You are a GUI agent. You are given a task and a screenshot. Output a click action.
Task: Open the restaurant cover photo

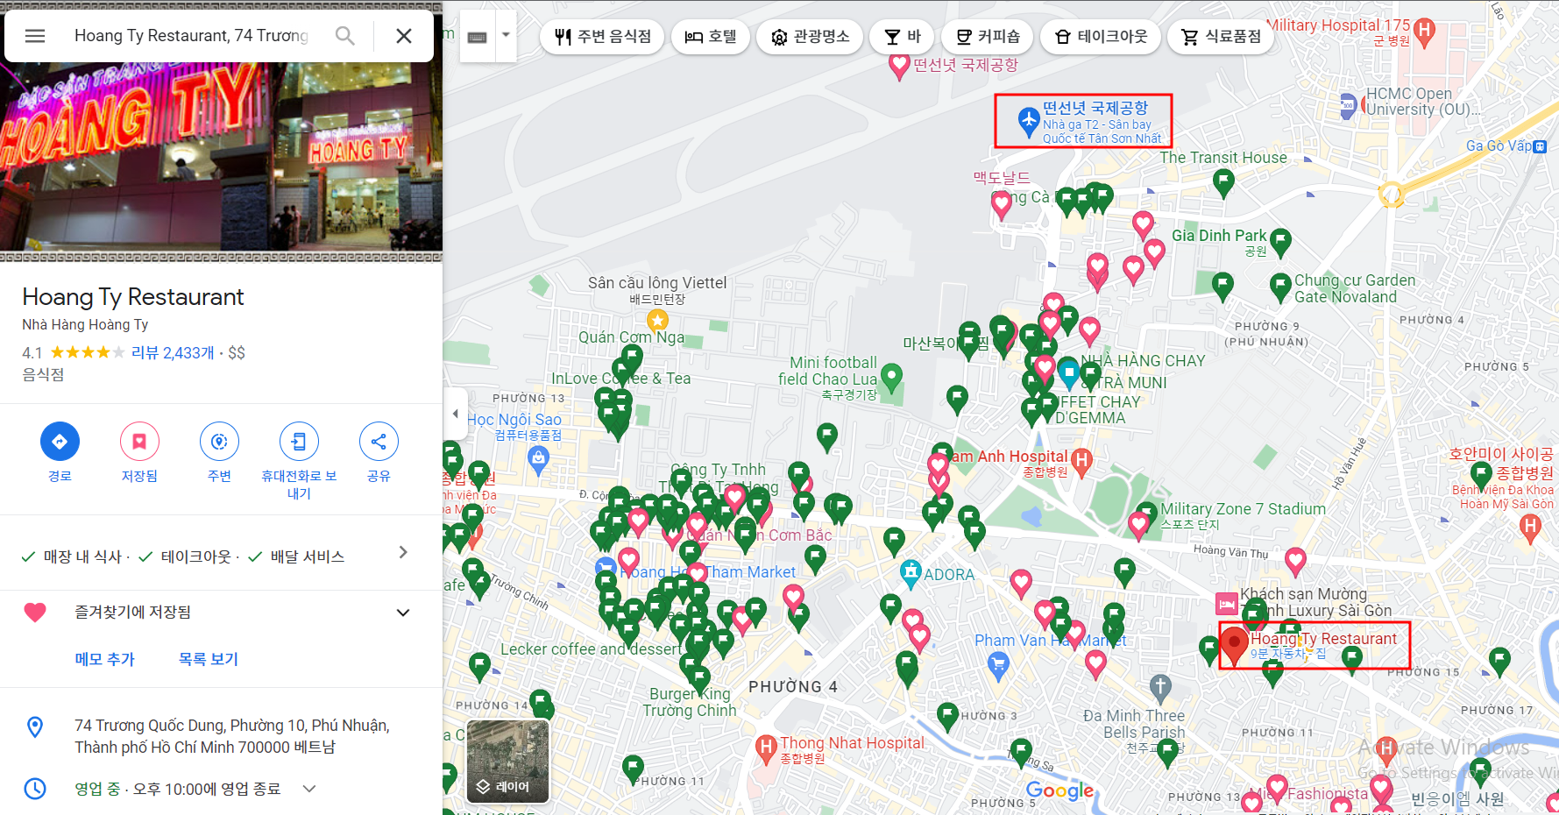click(x=221, y=162)
